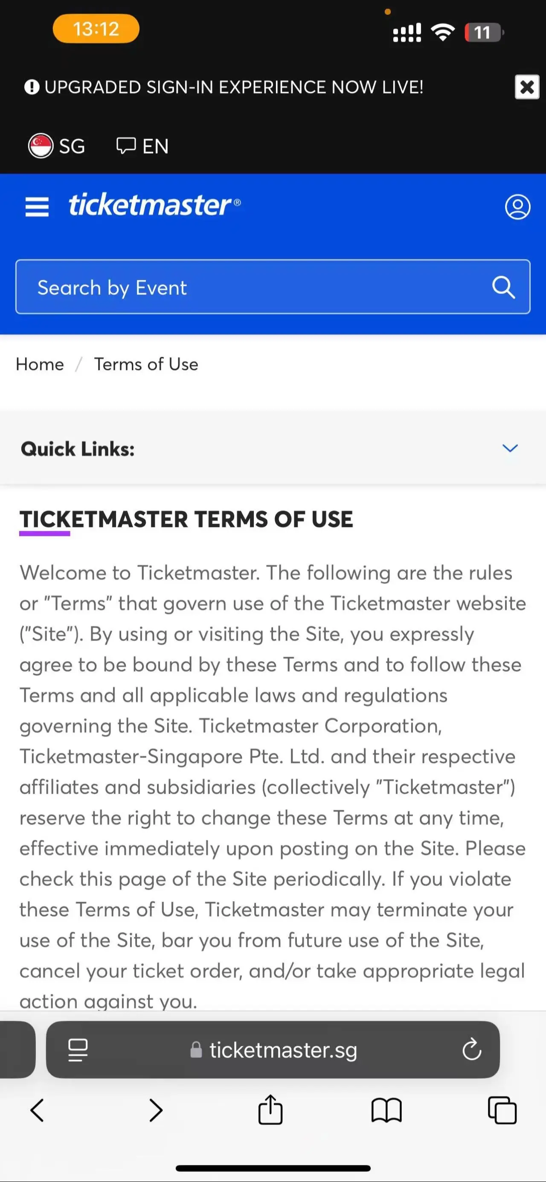Dismiss the sign-in announcement banner
The width and height of the screenshot is (546, 1182).
[x=527, y=87]
